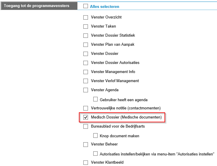Viewport: 217px width, 166px height.
Task: Click Toegang tot de programmavensters header
Action: (37, 6)
